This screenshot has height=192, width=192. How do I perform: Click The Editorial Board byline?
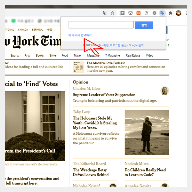tap(89, 164)
